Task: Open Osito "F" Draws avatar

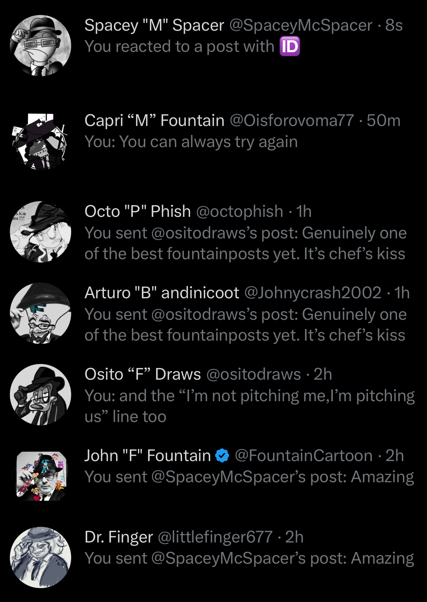Action: click(41, 395)
